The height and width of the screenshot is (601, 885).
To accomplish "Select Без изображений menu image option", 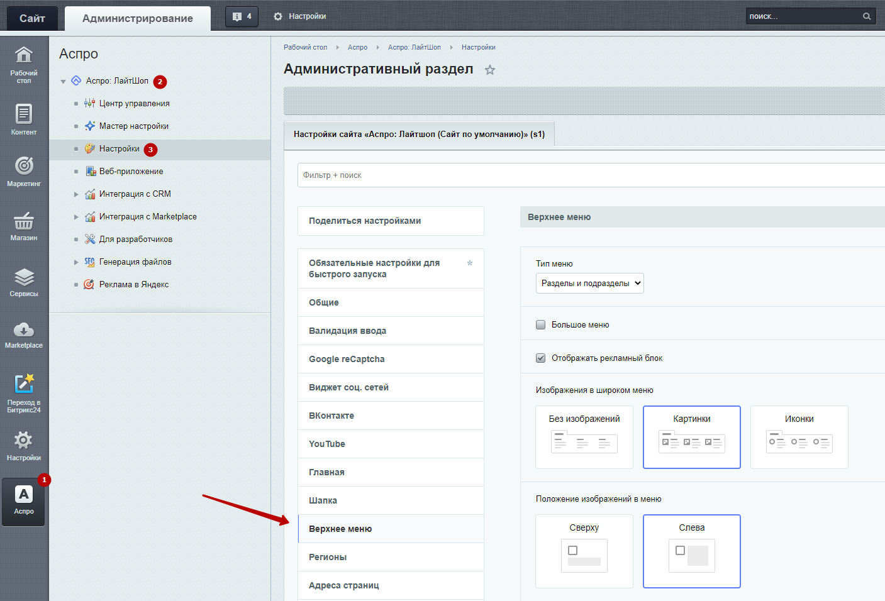I will click(584, 437).
